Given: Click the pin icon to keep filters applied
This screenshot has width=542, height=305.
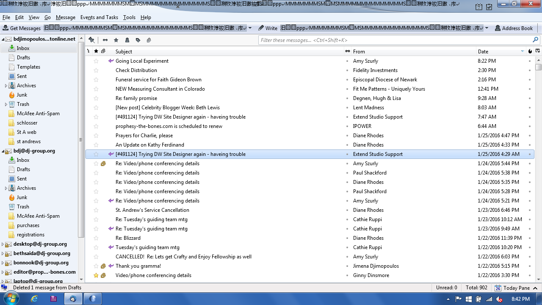Looking at the screenshot, I should (x=91, y=40).
